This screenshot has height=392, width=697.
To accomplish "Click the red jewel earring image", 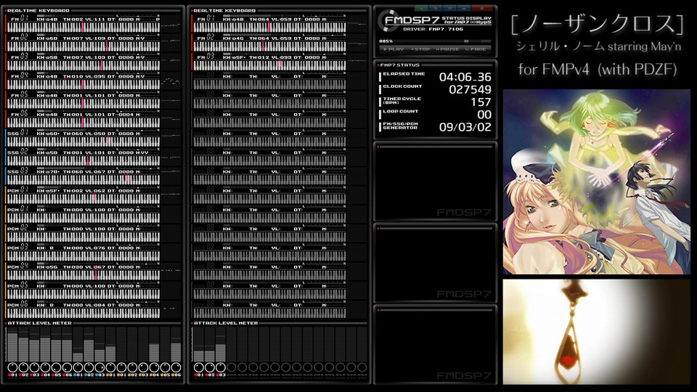I will 597,332.
